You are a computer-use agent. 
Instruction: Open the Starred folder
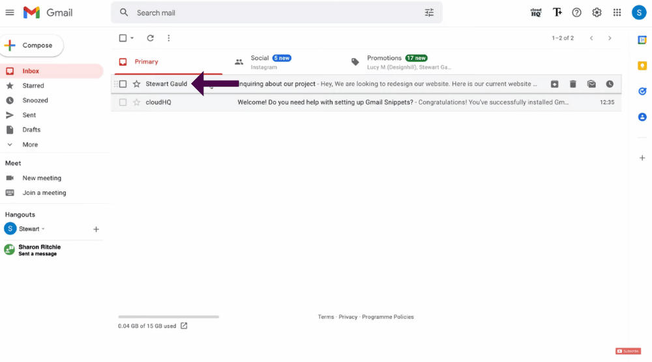(x=52, y=85)
